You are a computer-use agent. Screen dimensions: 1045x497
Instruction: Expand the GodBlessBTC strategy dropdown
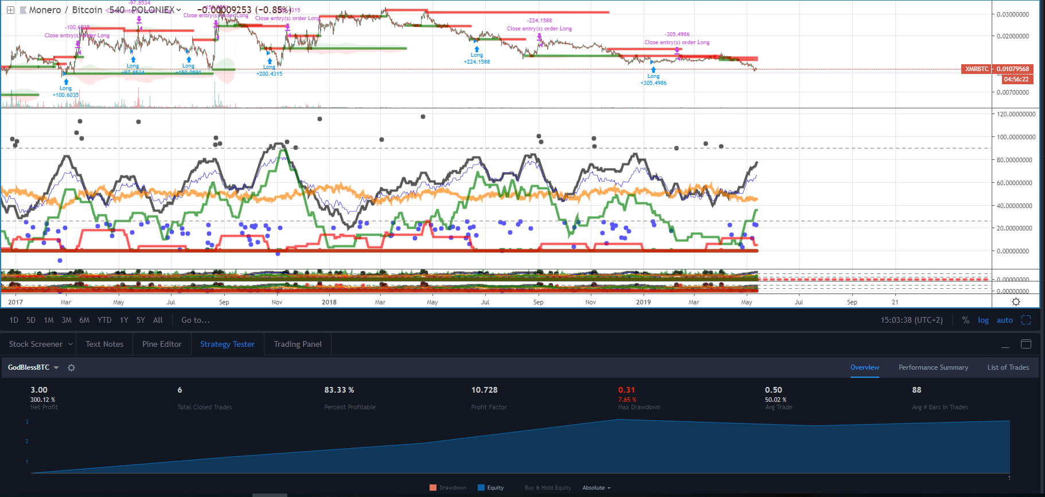pos(56,367)
